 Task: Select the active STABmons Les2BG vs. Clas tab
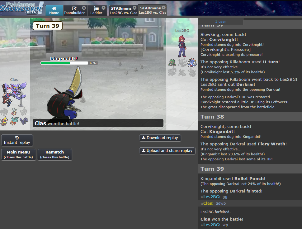[153, 10]
